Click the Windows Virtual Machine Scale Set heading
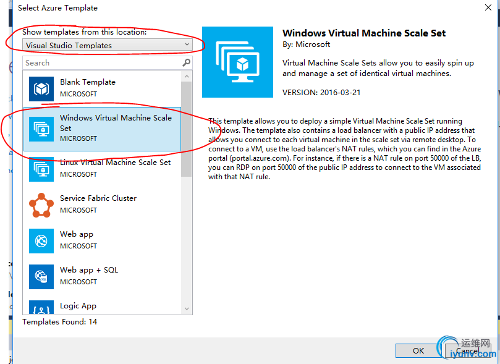 tap(364, 33)
